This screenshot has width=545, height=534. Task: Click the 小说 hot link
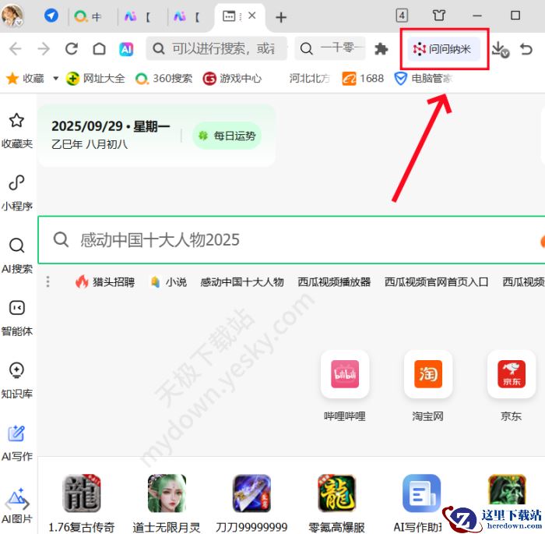[x=169, y=281]
